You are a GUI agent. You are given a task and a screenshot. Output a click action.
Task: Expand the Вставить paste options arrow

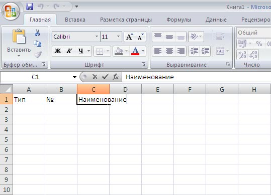pyautogui.click(x=19, y=56)
